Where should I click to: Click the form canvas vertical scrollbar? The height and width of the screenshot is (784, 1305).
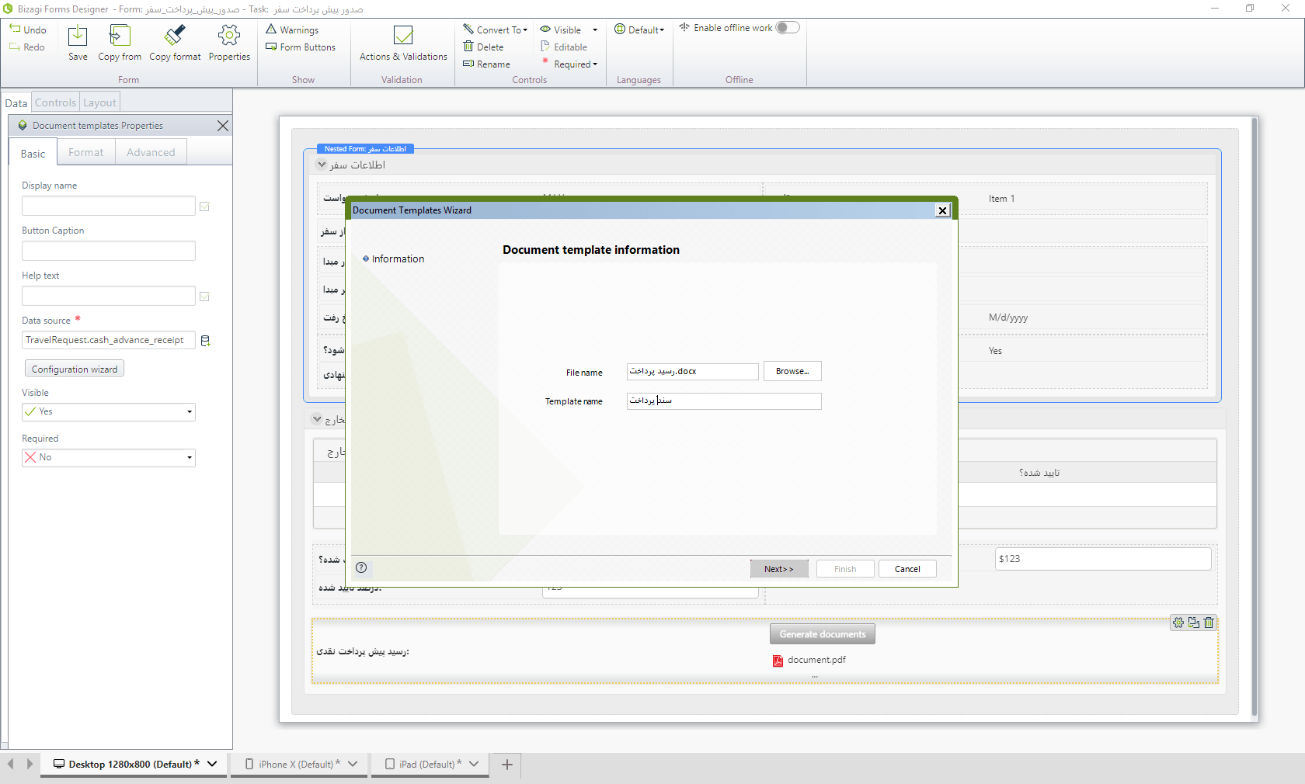pyautogui.click(x=1254, y=417)
